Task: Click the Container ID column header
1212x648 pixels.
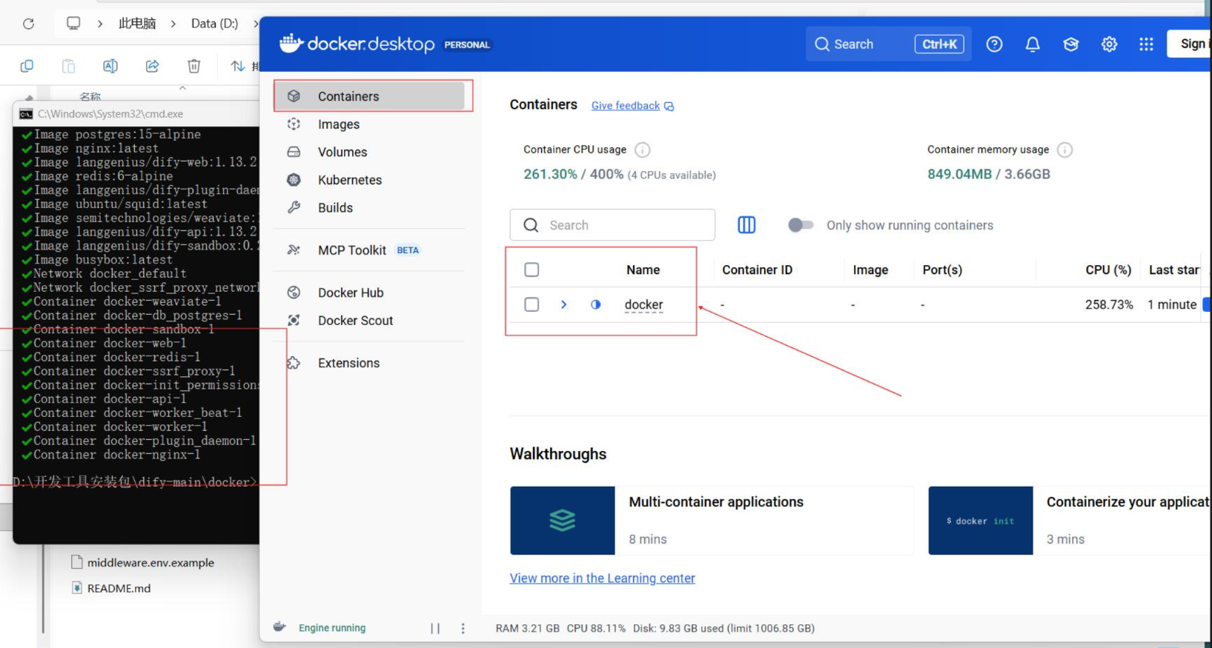Action: [x=757, y=270]
